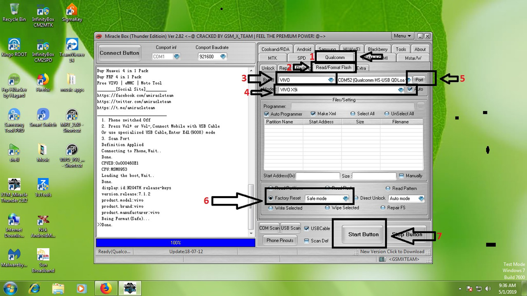Screen dimensions: 527x296
Task: Toggle Auto Programmer checkbox
Action: (x=266, y=114)
